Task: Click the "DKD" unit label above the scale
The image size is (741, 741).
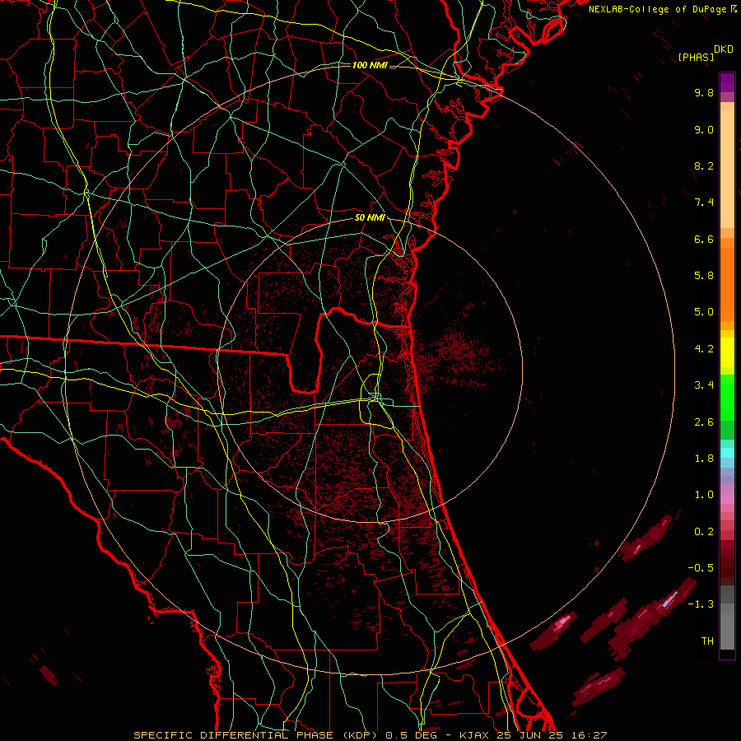Action: click(724, 49)
